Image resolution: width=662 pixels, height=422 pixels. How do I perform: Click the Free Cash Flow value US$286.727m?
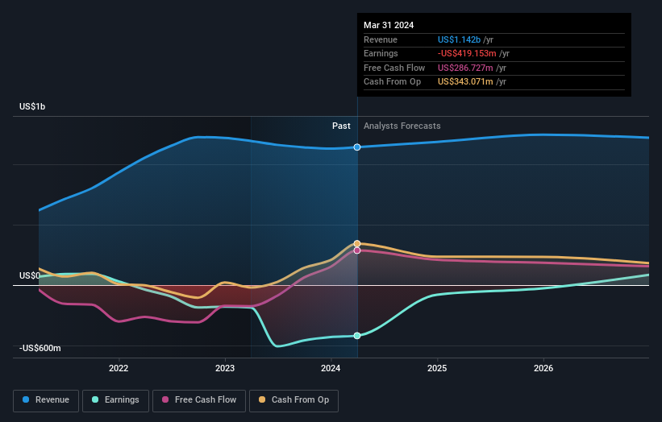pos(465,68)
